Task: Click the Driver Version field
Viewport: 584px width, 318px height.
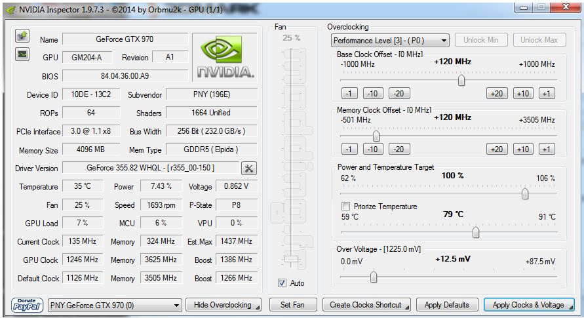Action: click(151, 168)
